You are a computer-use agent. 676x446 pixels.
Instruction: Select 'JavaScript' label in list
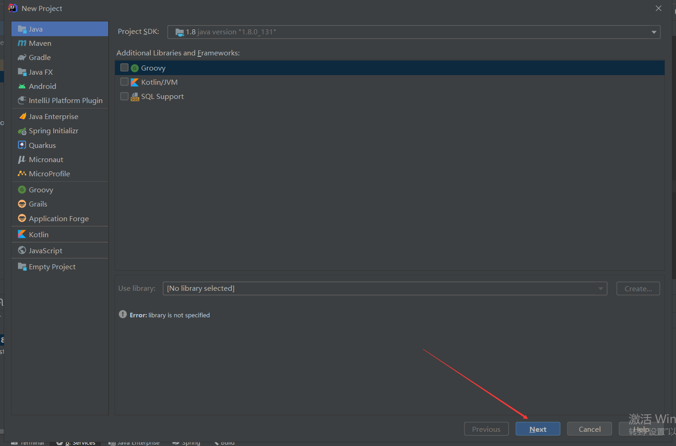45,250
